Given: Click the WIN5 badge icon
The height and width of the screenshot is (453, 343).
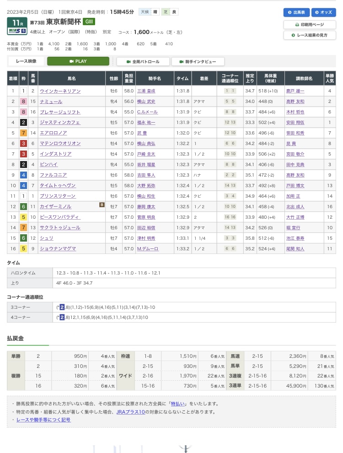Looking at the screenshot, I should click(x=17, y=31).
